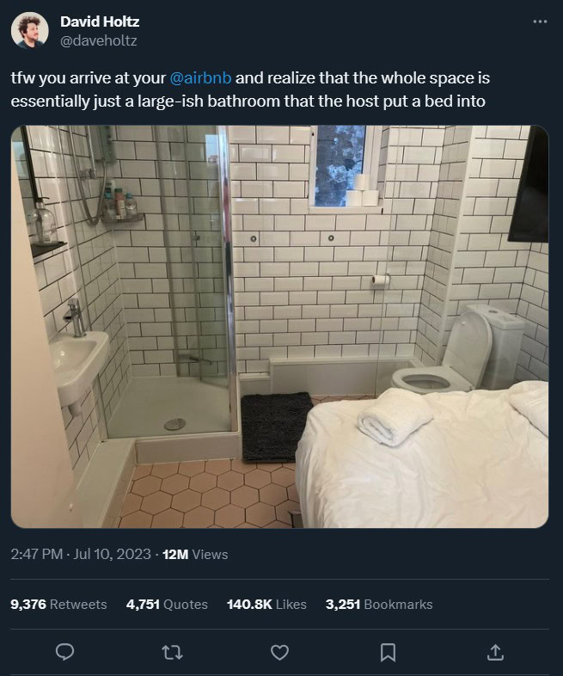Bookmark this tweet with ribbon icon
Image resolution: width=563 pixels, height=676 pixels.
point(388,652)
